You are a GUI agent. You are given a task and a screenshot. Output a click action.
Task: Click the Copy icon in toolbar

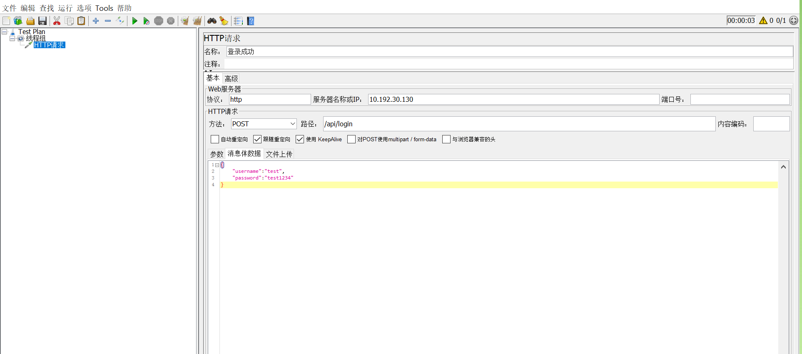point(69,21)
